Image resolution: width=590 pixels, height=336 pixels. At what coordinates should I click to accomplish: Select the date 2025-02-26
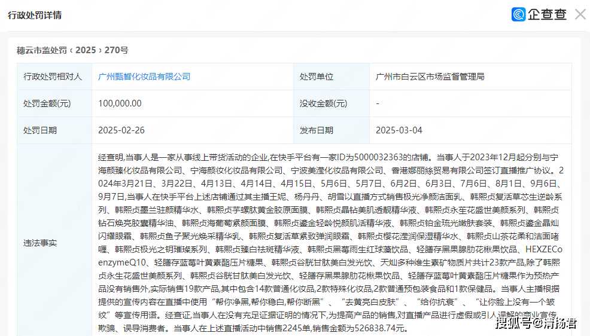tap(121, 130)
